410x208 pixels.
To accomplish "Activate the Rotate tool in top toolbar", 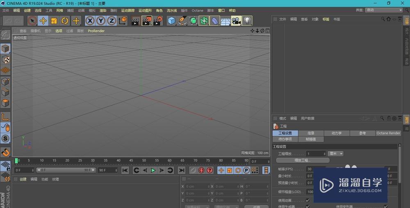I will tap(65, 20).
